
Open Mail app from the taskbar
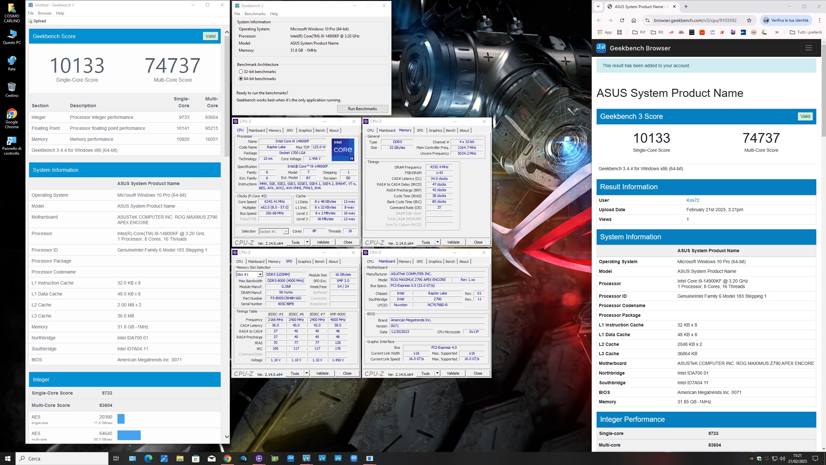211,459
